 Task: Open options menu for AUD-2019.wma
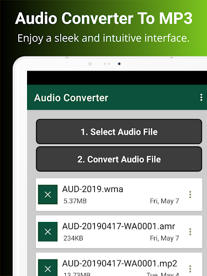[x=190, y=194]
